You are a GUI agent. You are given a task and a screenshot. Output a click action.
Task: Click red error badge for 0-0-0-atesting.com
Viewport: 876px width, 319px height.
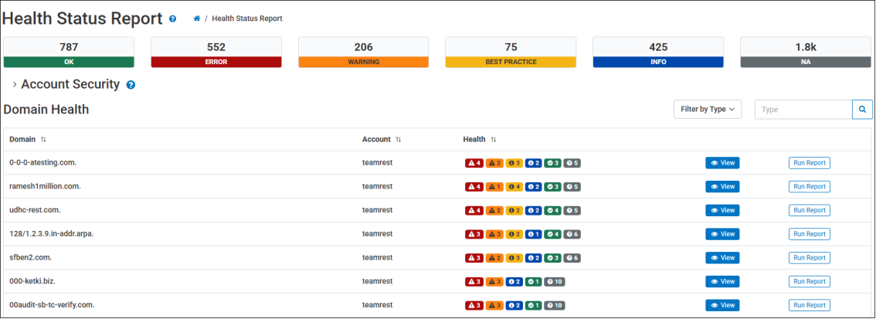click(x=474, y=163)
